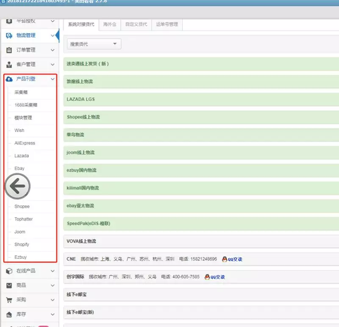Select the 自定义货代 tab

pos(136,25)
